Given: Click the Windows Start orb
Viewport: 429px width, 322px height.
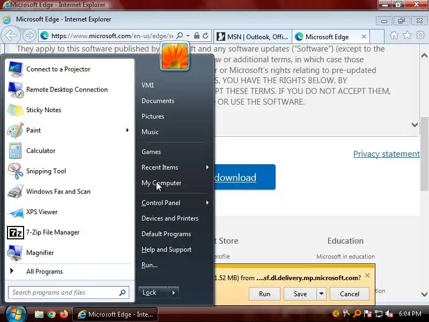Looking at the screenshot, I should click(x=16, y=314).
